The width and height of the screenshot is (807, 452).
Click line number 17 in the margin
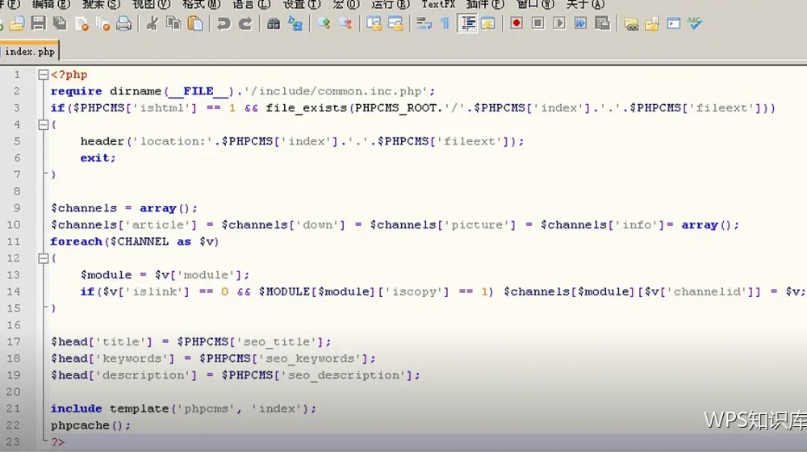point(14,342)
